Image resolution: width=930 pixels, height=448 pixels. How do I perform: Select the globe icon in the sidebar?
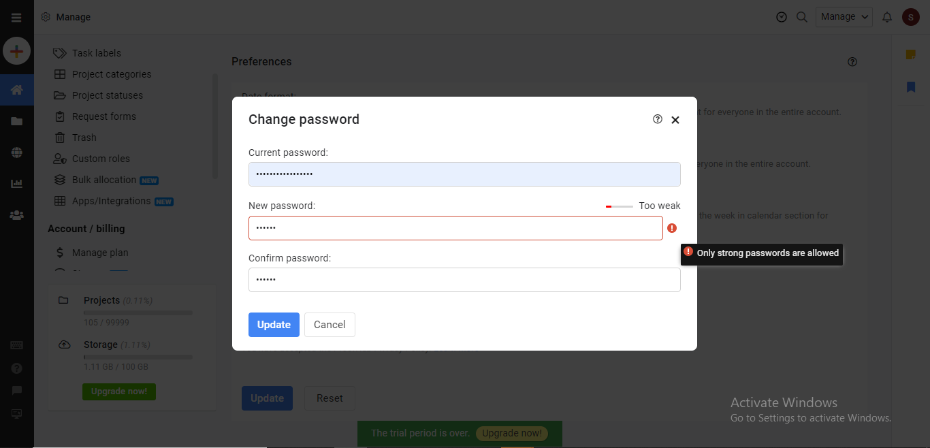pyautogui.click(x=16, y=153)
